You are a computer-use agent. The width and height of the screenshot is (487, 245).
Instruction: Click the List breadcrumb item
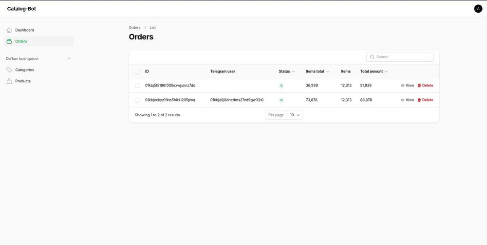[x=152, y=28]
